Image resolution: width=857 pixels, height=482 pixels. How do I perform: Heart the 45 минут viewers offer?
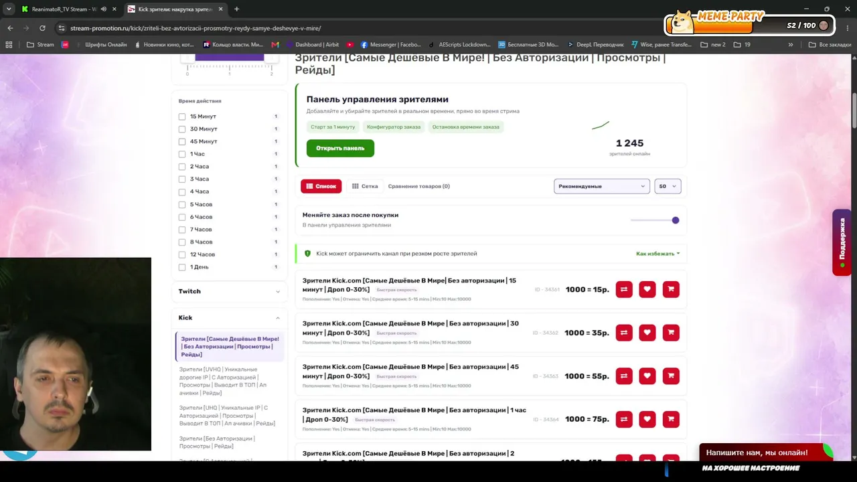coord(647,376)
